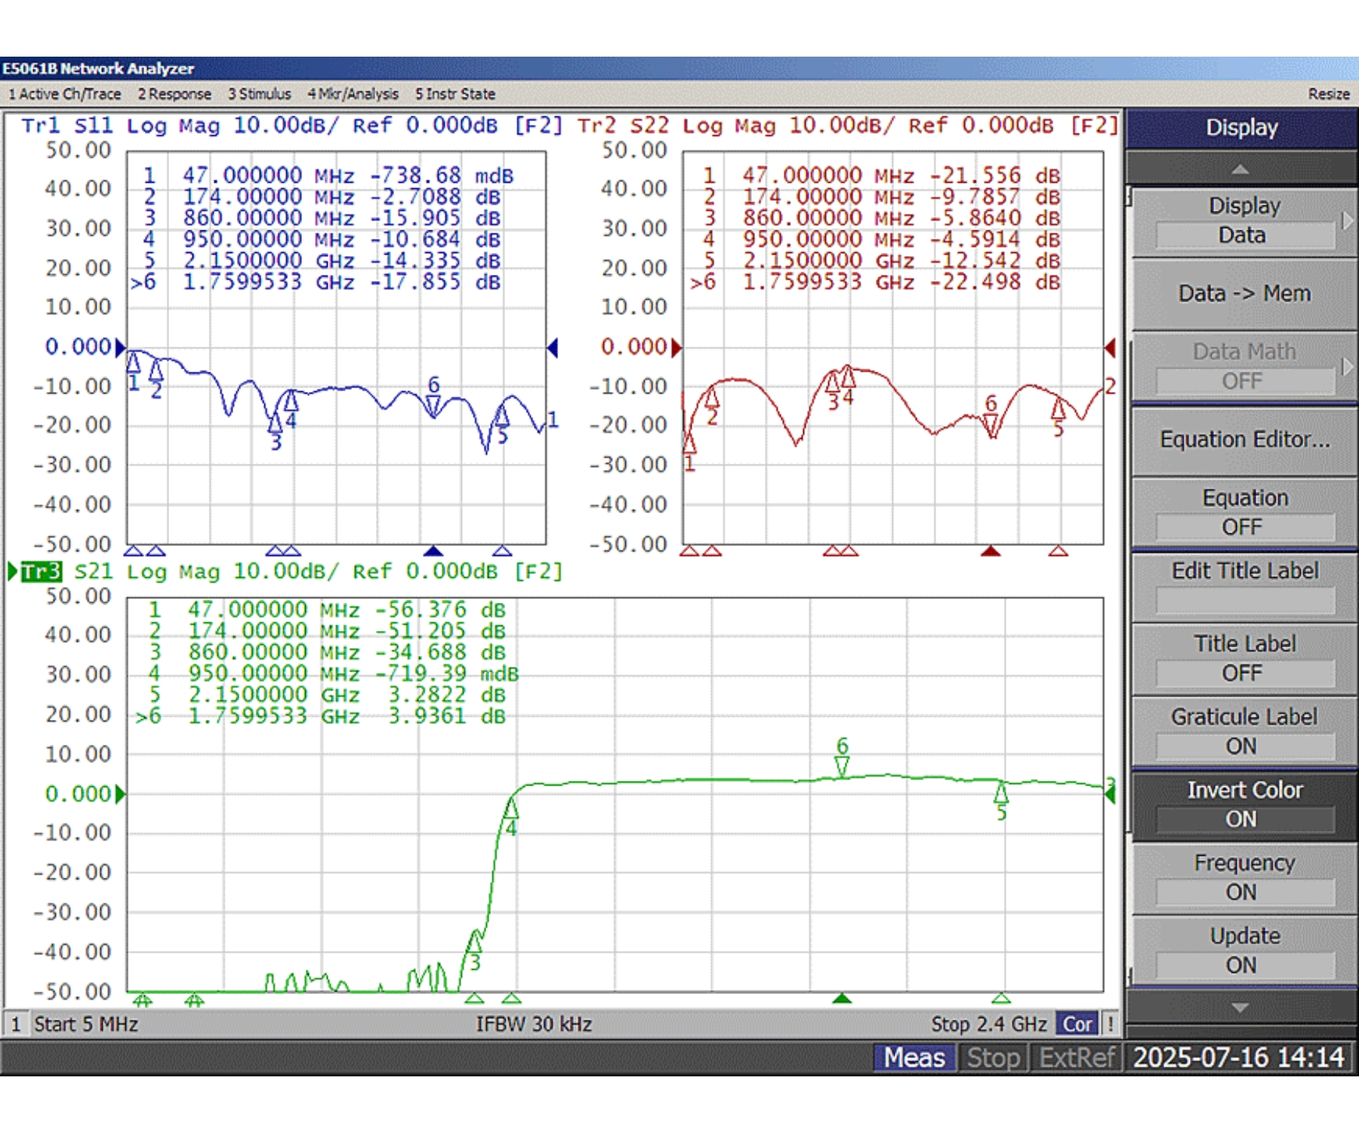Toggle Invert Color setting
The width and height of the screenshot is (1359, 1133).
(x=1243, y=804)
